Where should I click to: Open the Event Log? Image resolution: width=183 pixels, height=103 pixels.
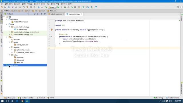click(158, 98)
